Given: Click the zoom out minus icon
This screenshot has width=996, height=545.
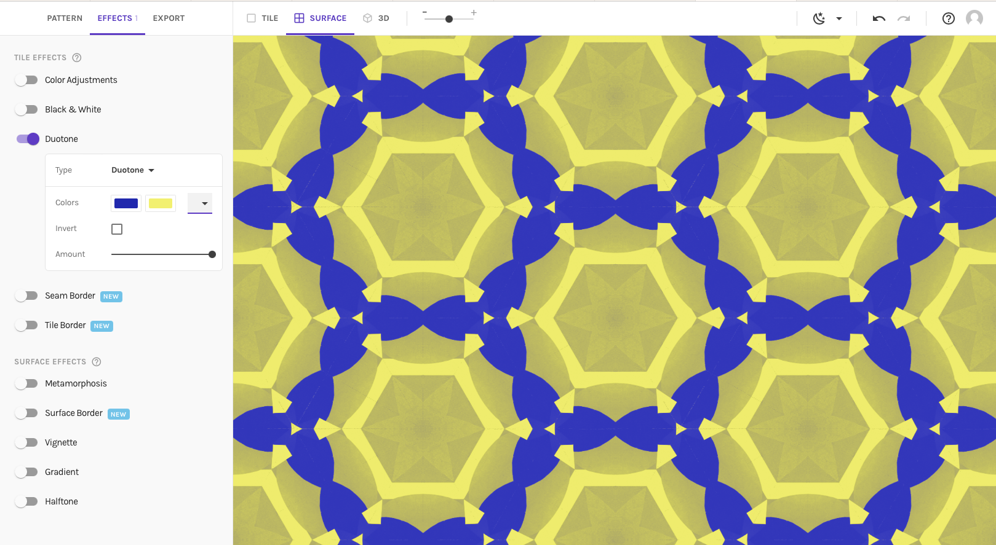Looking at the screenshot, I should pos(424,12).
